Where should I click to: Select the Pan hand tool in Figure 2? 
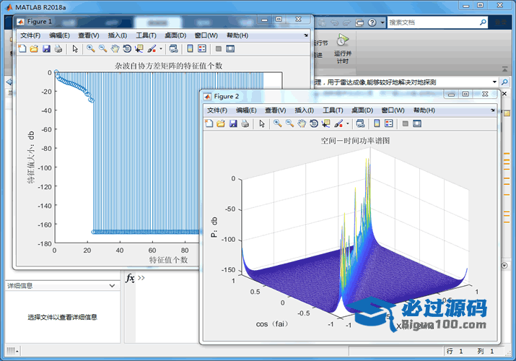tap(302, 123)
